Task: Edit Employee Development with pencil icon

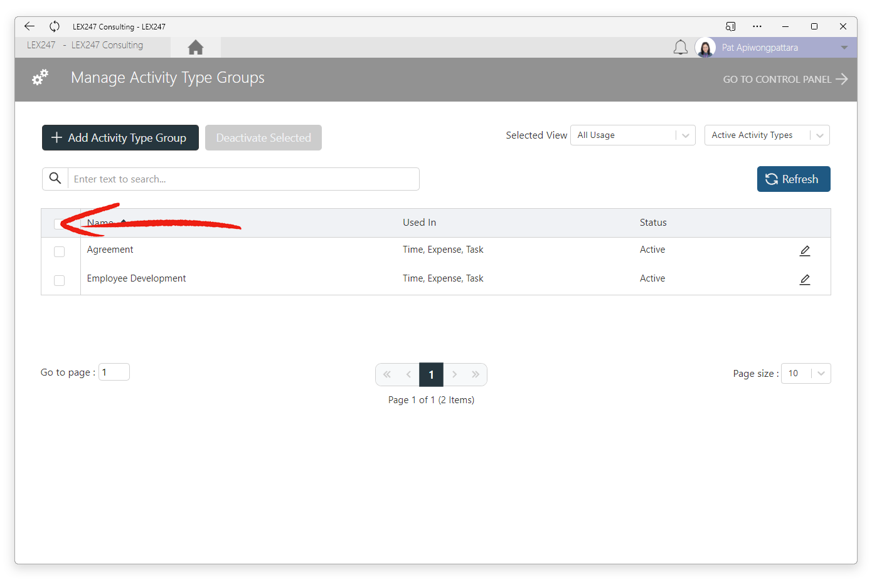Action: [805, 280]
